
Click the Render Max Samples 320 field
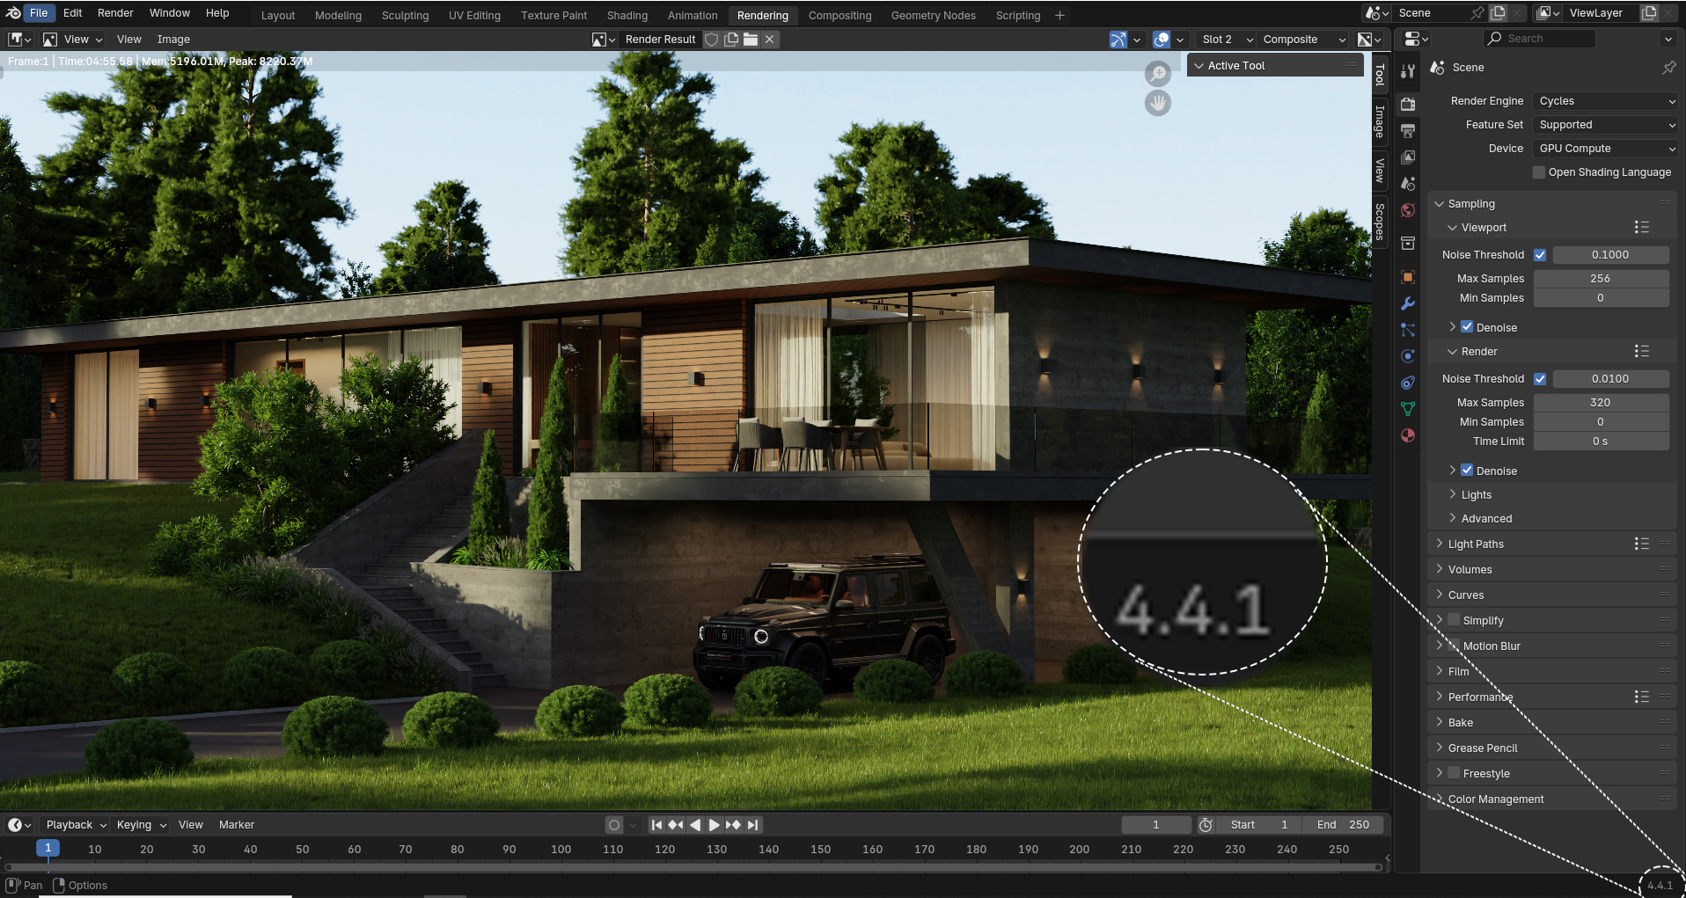click(x=1601, y=403)
